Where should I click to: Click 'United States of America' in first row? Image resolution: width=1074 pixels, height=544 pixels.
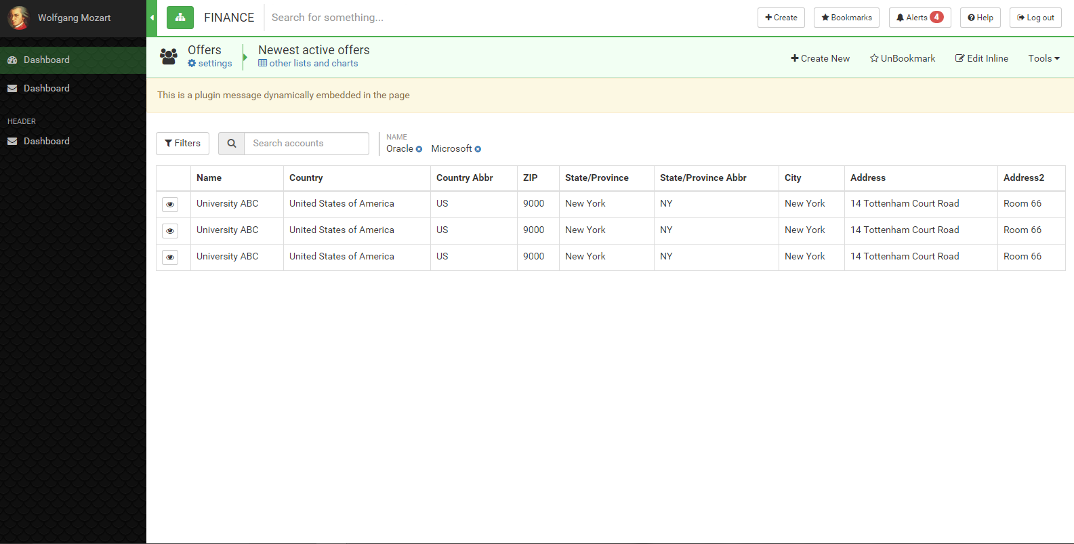coord(342,203)
